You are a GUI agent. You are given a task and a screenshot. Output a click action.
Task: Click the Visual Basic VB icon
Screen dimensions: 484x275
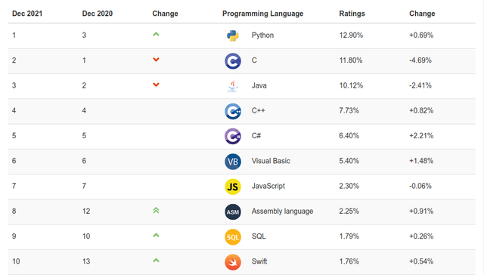coord(233,162)
